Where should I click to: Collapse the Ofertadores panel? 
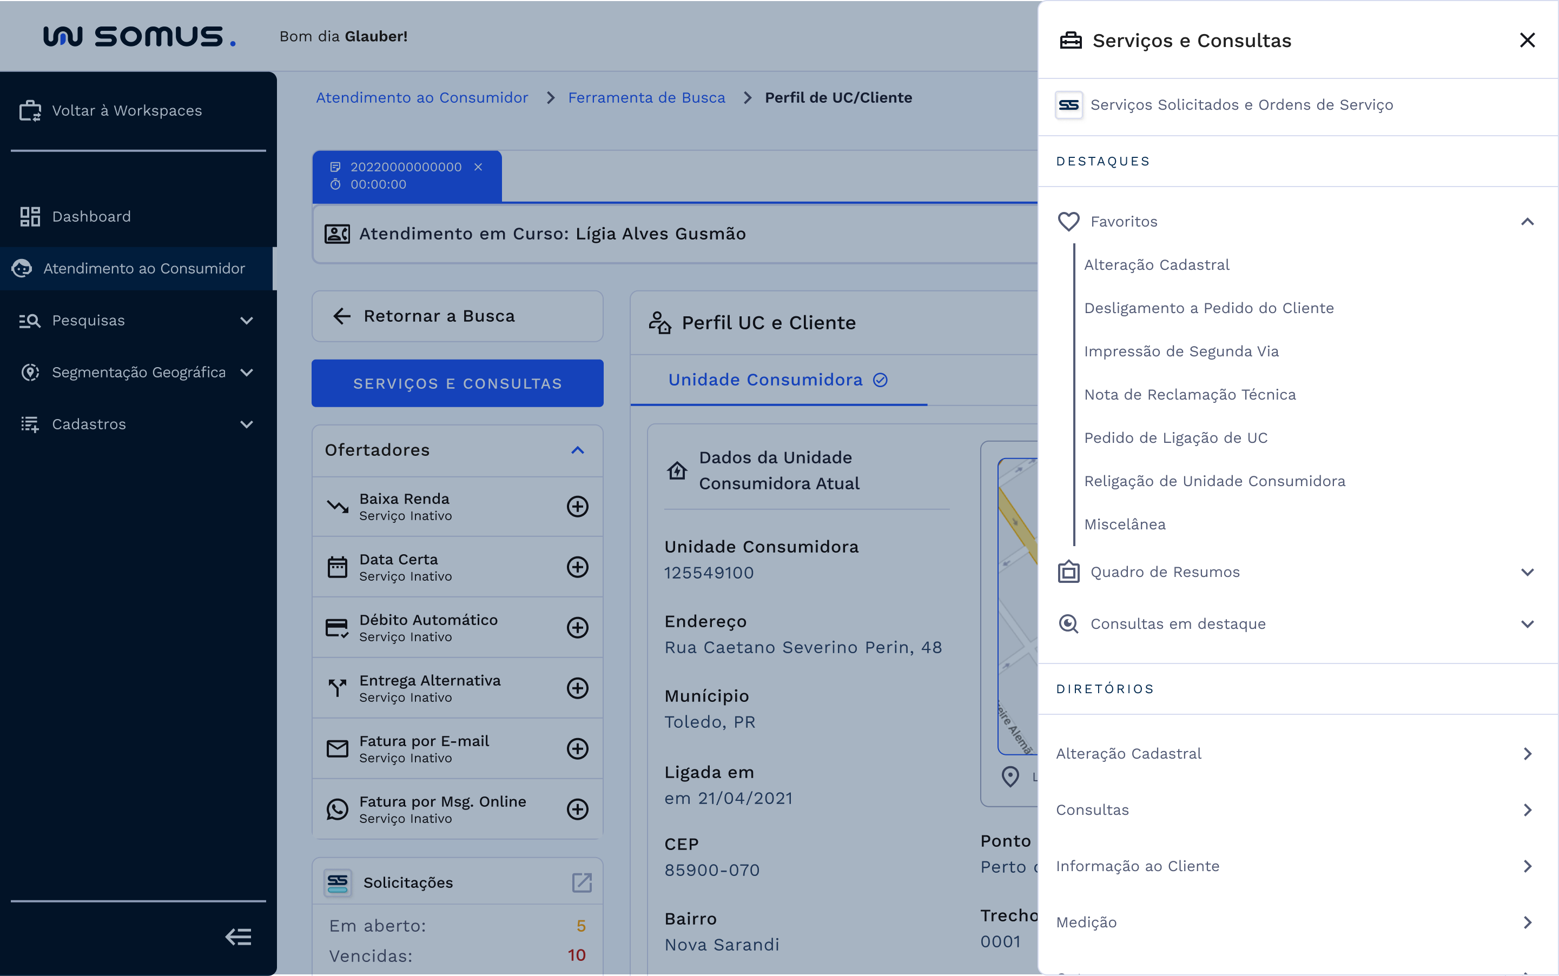[577, 450]
